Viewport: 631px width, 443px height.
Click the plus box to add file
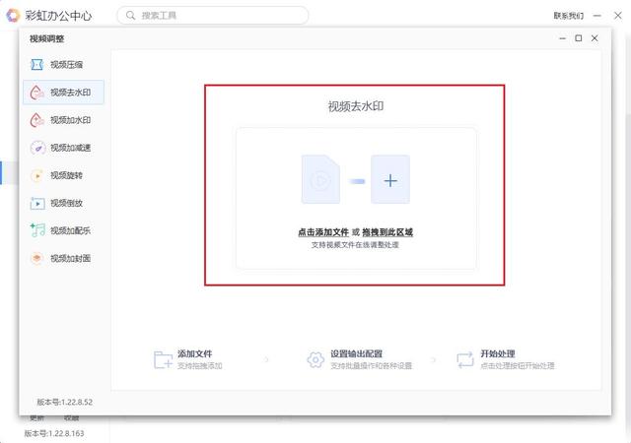tap(390, 179)
